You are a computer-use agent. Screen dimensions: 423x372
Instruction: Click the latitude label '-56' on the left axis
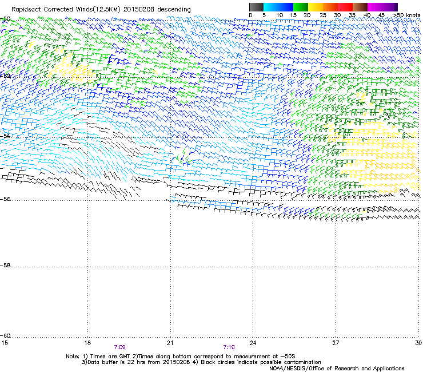[x=5, y=199]
